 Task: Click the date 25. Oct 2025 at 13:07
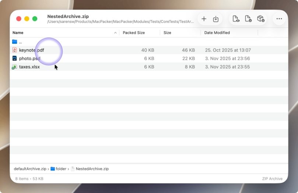[x=228, y=50]
